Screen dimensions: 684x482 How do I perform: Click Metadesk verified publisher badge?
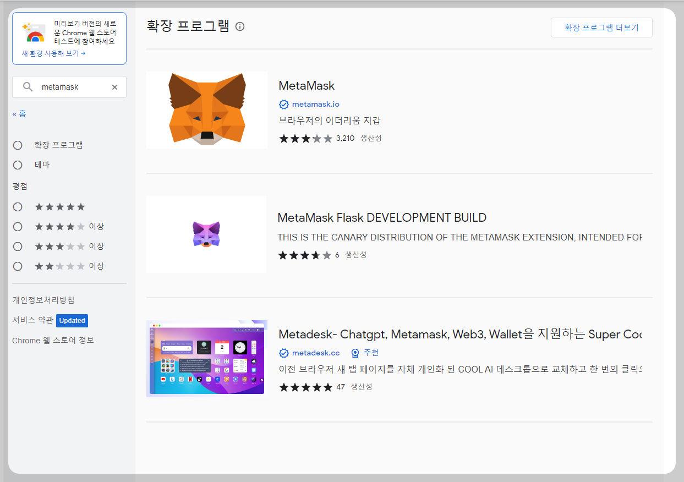(x=284, y=353)
